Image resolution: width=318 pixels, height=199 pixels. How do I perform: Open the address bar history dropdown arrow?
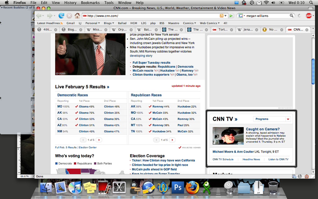point(225,16)
